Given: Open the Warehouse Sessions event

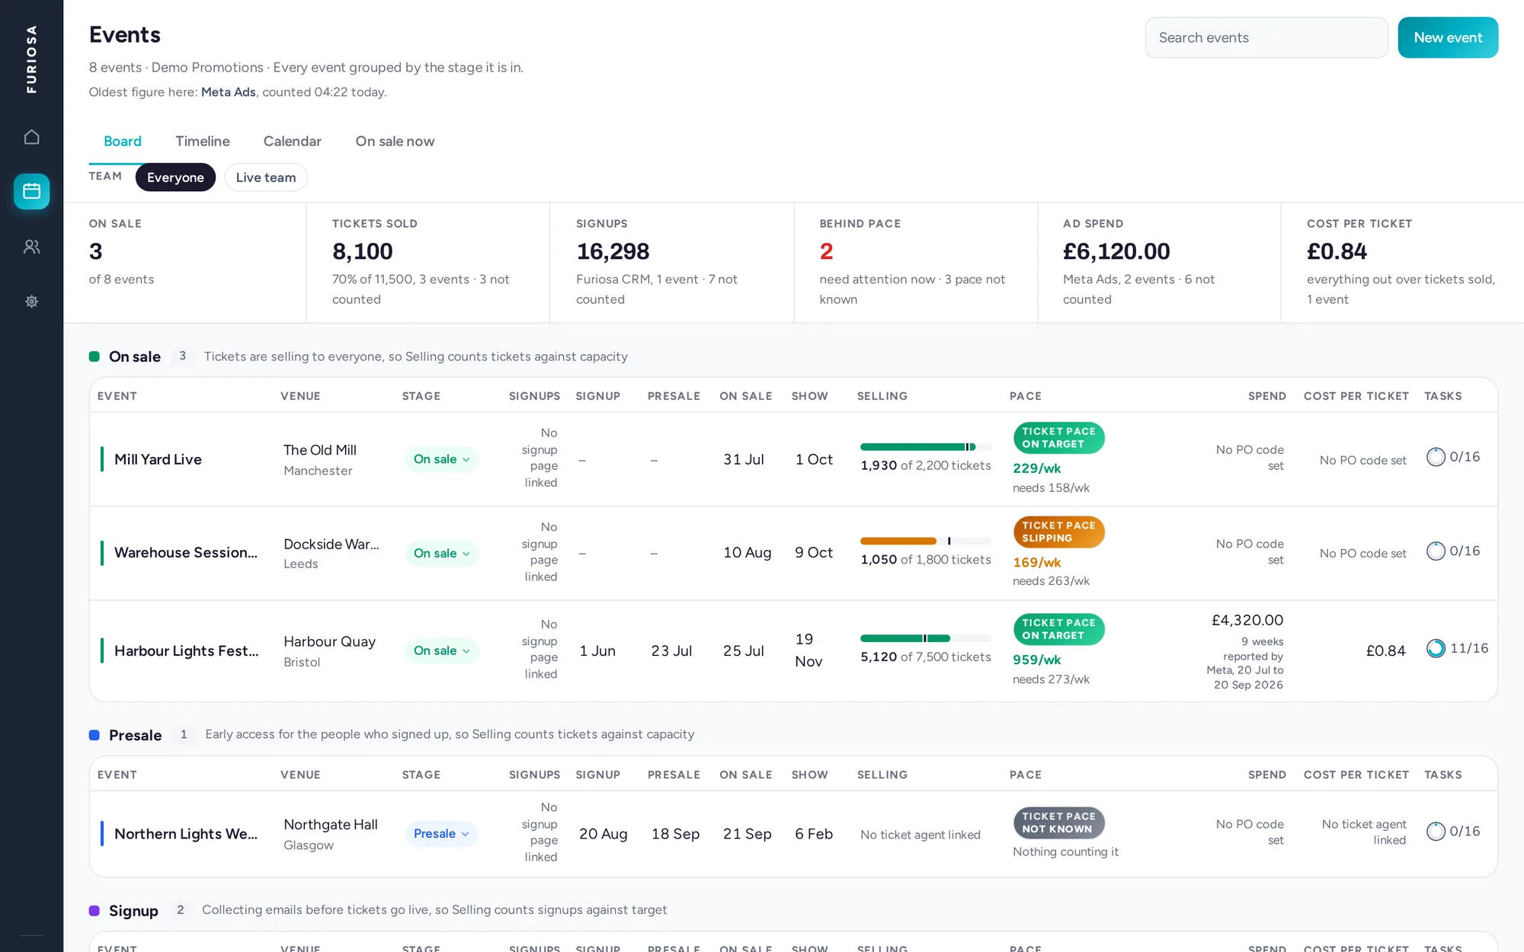Looking at the screenshot, I should coord(186,553).
